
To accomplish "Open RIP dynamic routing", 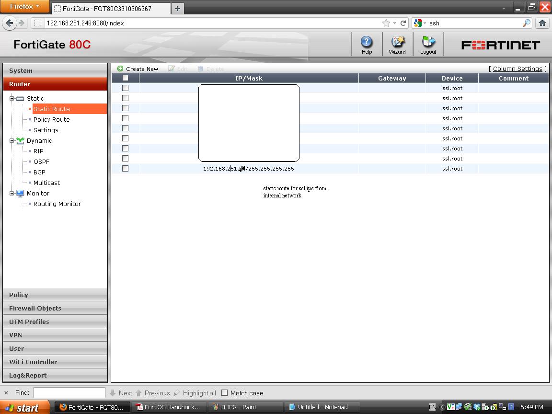I will tap(38, 151).
